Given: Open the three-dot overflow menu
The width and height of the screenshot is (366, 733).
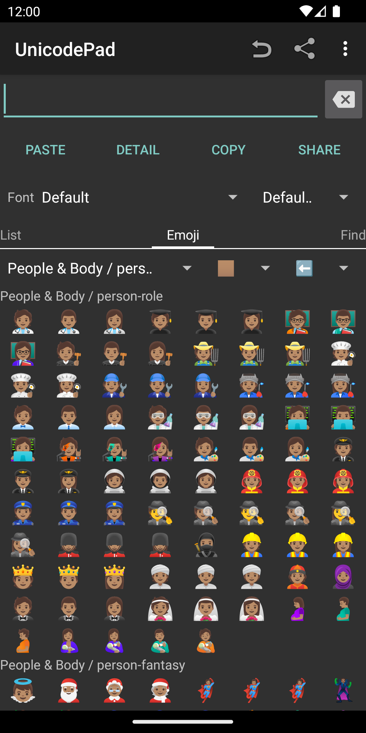Looking at the screenshot, I should pos(345,49).
